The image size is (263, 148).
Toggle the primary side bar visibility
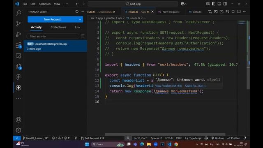coord(214,4)
